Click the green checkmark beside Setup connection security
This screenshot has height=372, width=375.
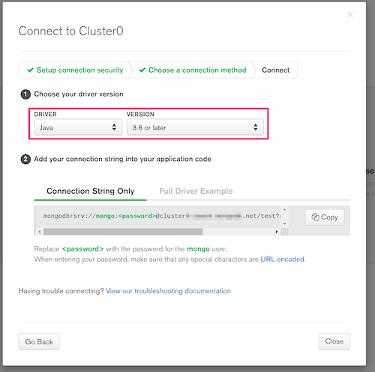point(30,70)
